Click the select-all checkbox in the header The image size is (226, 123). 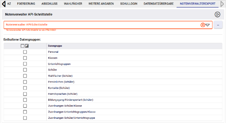tap(23, 46)
